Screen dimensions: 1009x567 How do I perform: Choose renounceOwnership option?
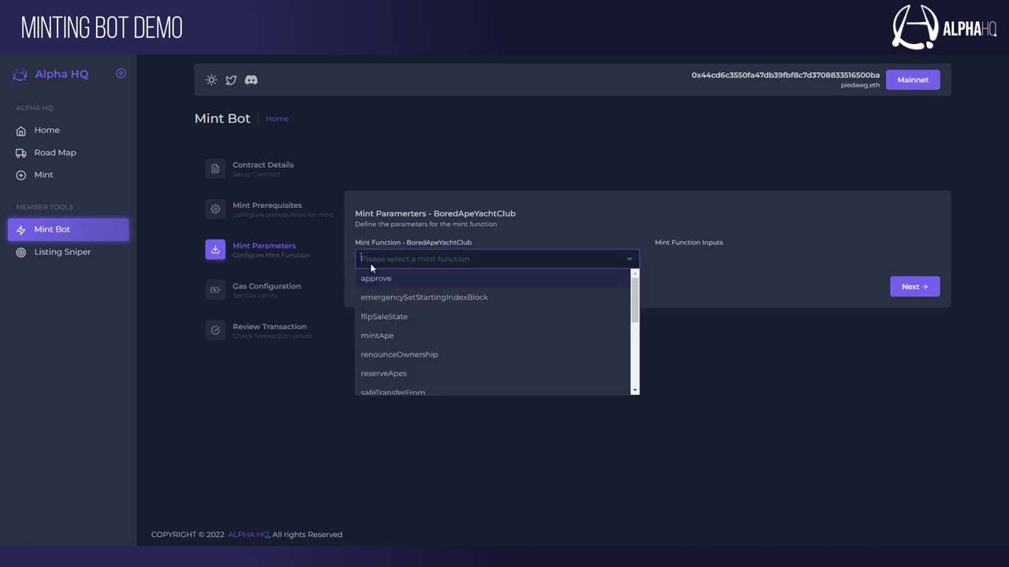coord(493,354)
